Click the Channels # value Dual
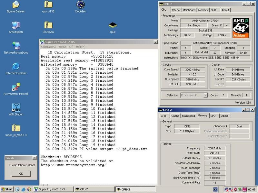258x193 pixels. 239,126
